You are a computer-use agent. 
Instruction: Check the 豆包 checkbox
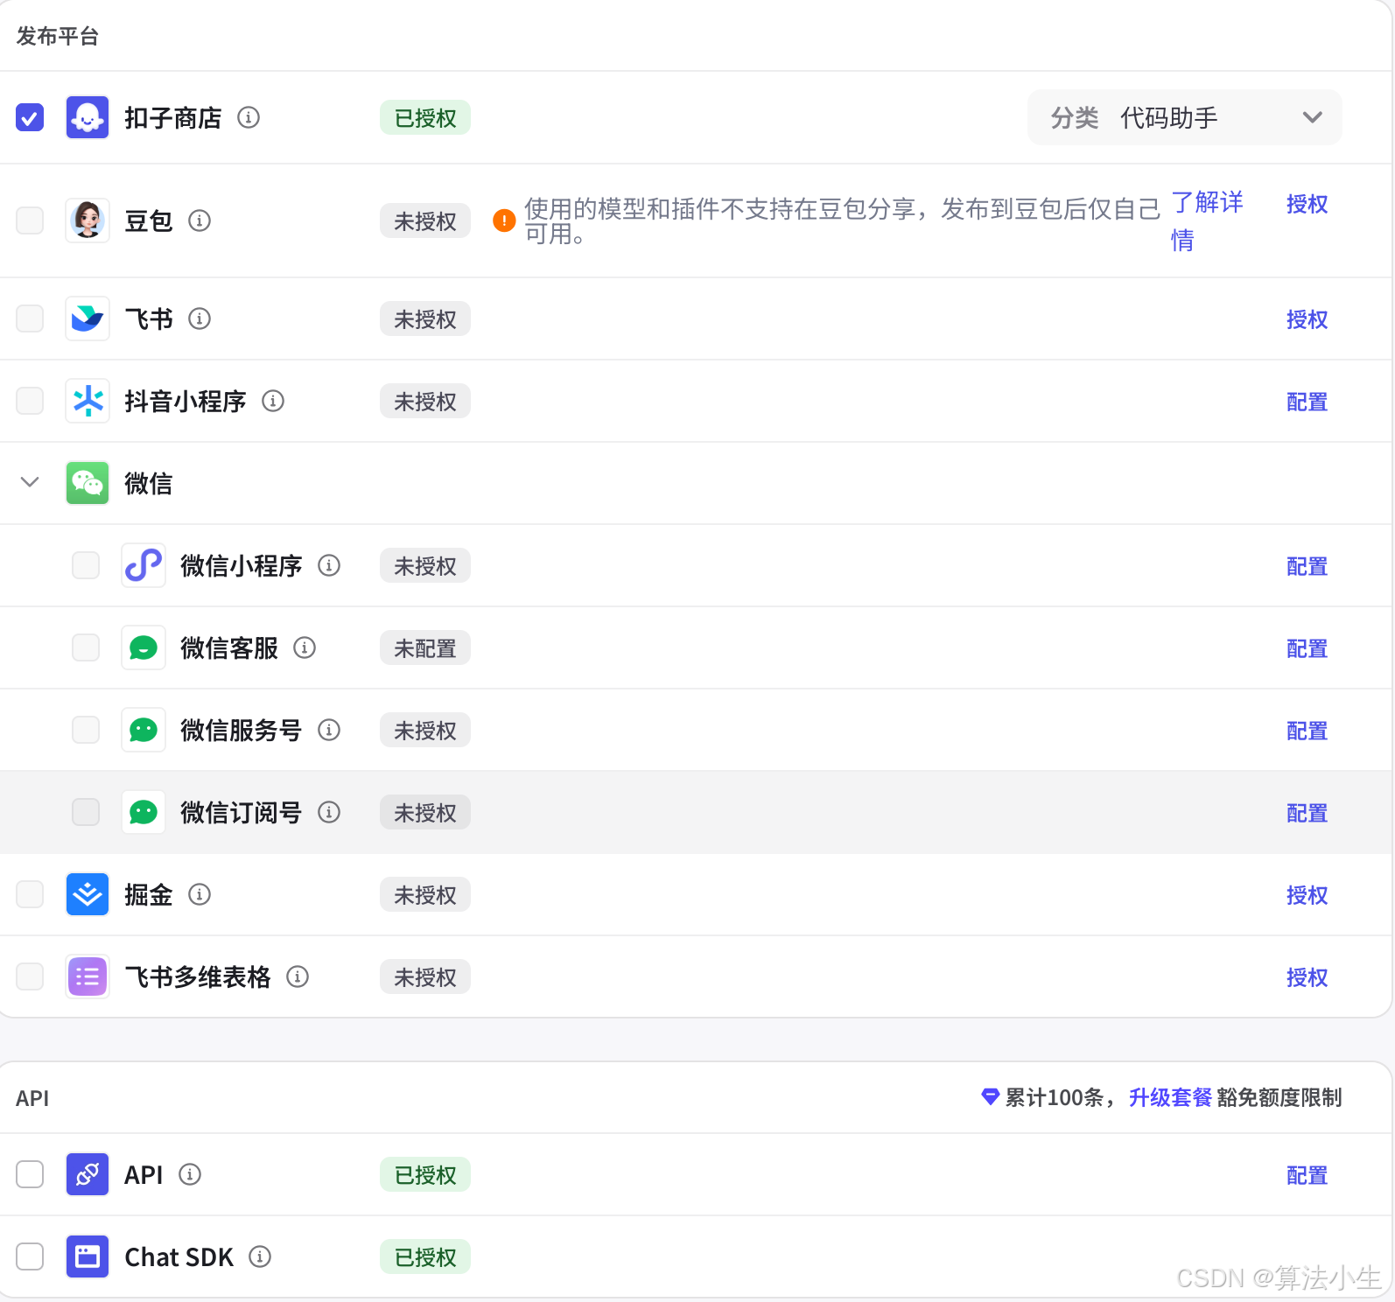pos(30,220)
